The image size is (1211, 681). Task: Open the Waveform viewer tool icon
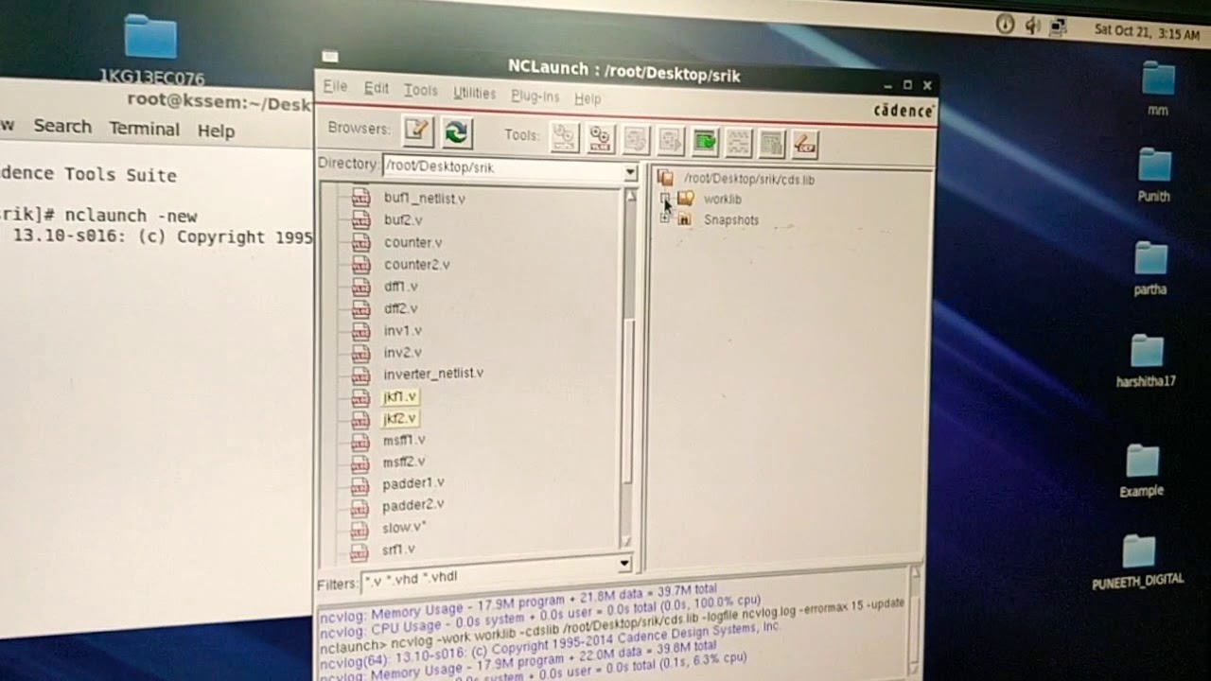tap(738, 143)
